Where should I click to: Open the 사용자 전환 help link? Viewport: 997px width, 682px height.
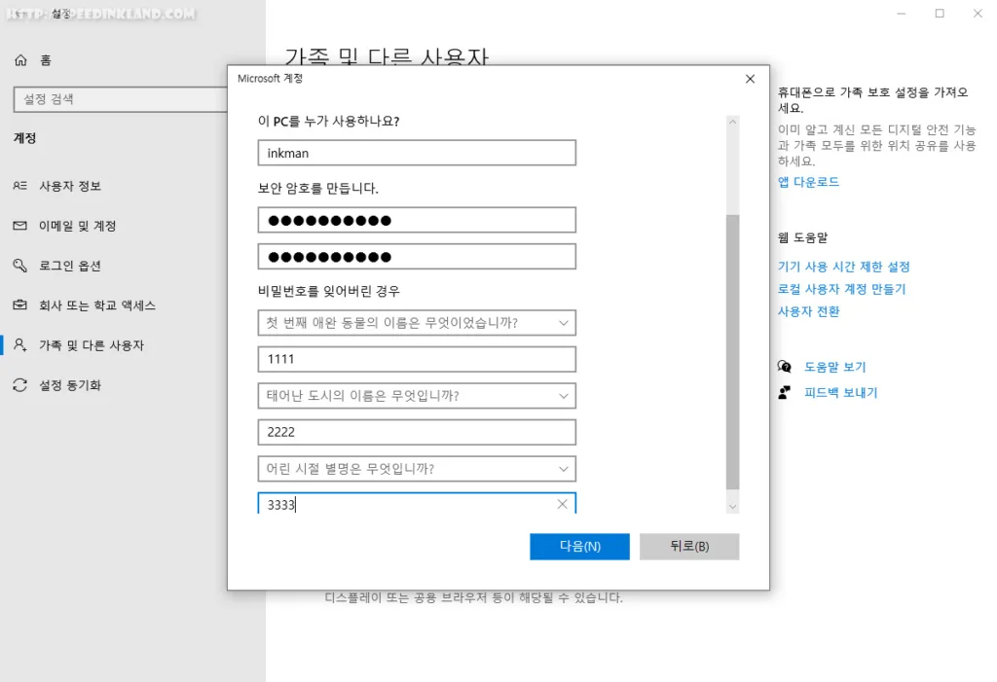(x=809, y=311)
